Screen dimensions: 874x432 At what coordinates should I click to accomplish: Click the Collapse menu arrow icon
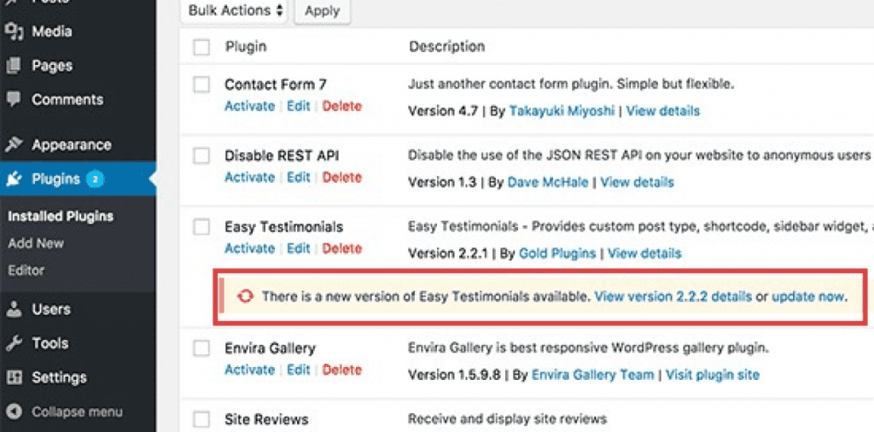15,412
